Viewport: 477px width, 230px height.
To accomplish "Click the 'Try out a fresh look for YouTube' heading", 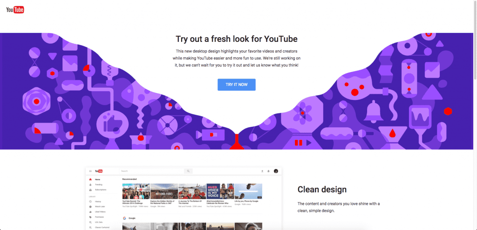I will pyautogui.click(x=236, y=39).
